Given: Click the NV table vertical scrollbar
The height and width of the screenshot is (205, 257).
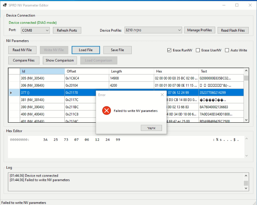Looking at the screenshot, I should click(246, 97).
